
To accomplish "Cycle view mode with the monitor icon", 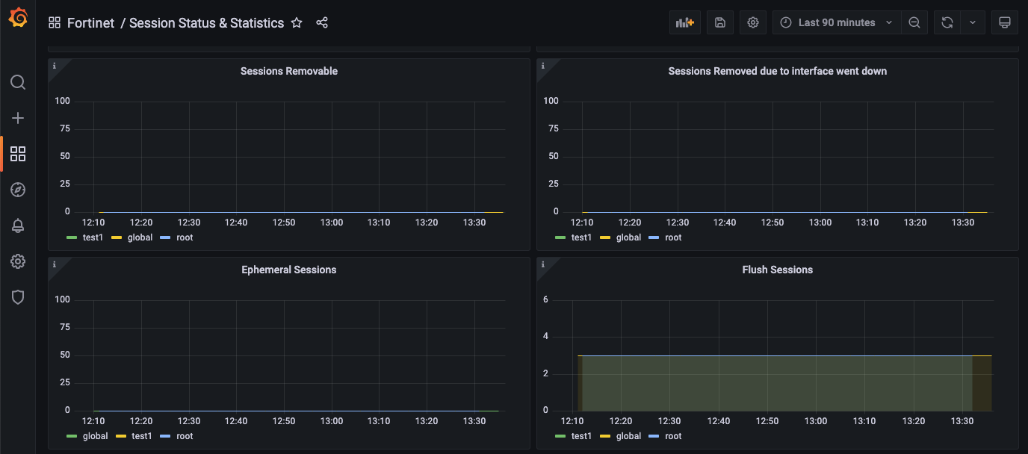I will [1005, 22].
